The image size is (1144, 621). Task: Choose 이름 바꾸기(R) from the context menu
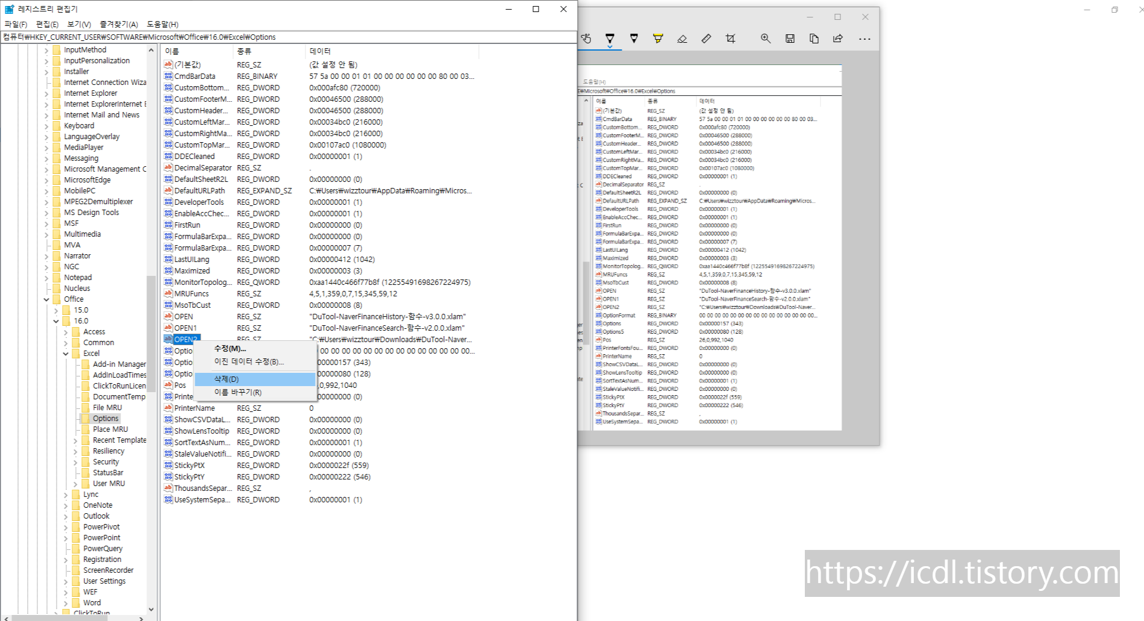(255, 392)
